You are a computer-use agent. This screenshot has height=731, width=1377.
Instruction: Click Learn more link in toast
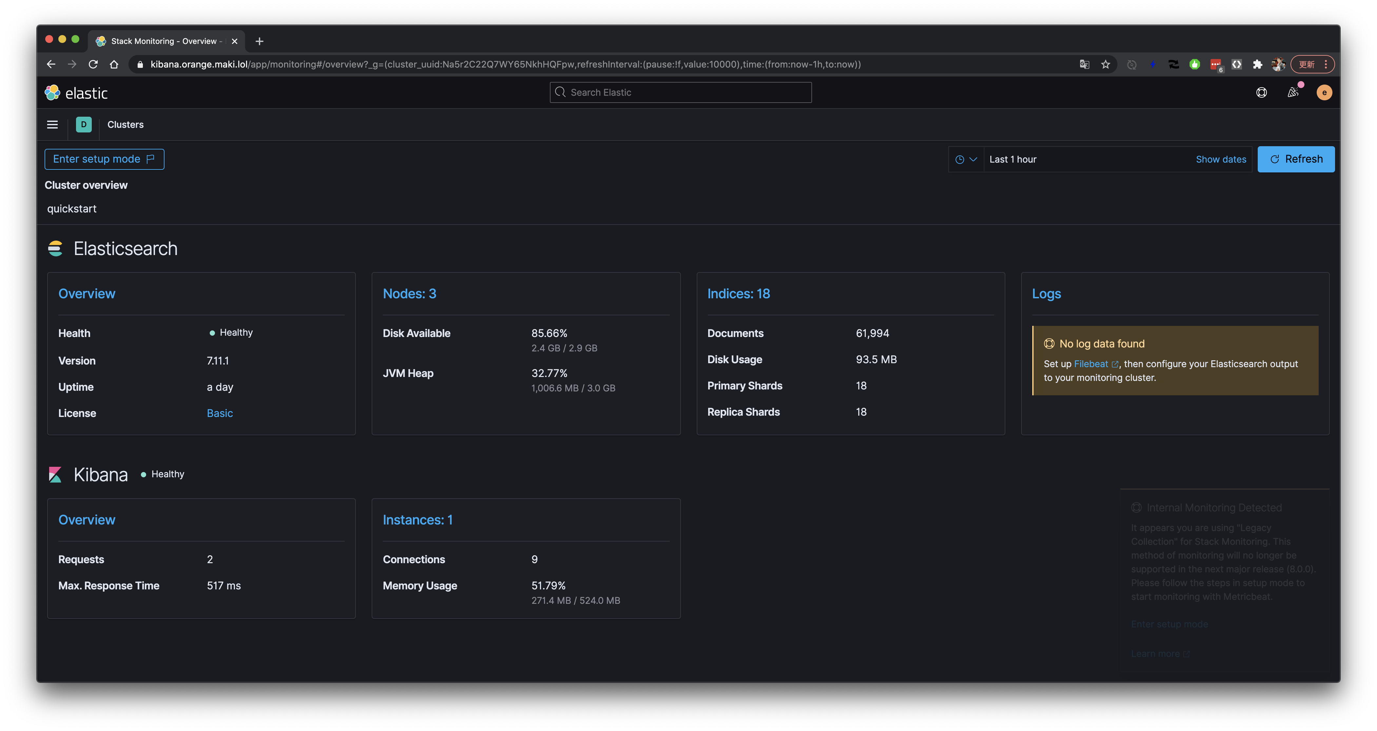pos(1160,654)
